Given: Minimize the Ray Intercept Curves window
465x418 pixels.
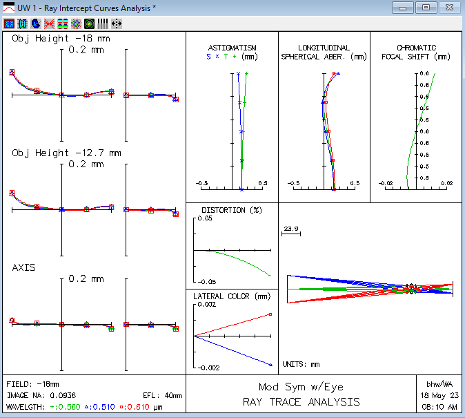Looking at the screenshot, I should tap(402, 8).
